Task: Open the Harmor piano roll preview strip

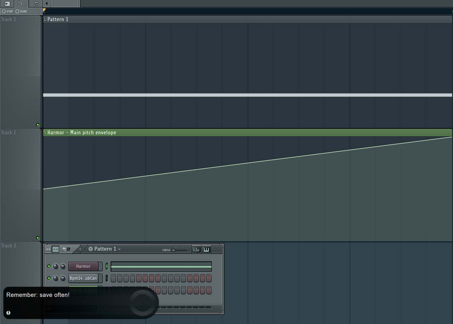Action: pos(161,267)
